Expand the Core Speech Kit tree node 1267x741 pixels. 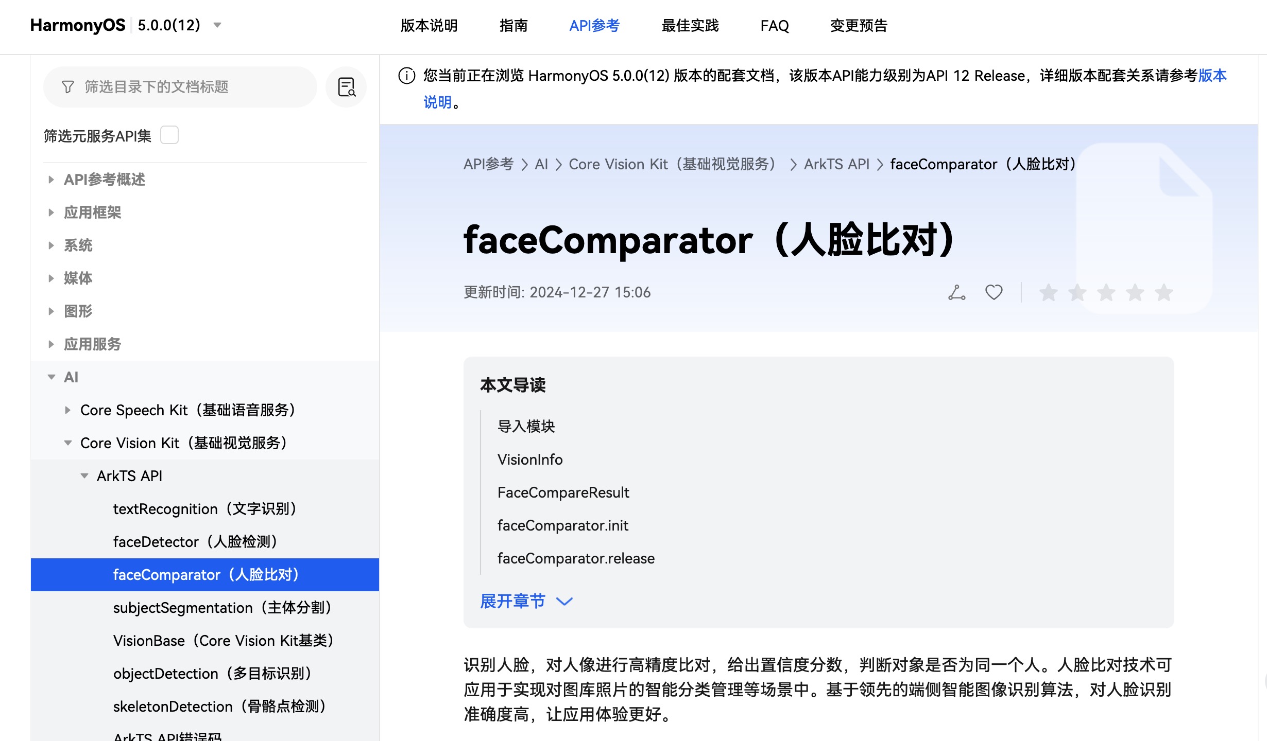click(x=67, y=410)
